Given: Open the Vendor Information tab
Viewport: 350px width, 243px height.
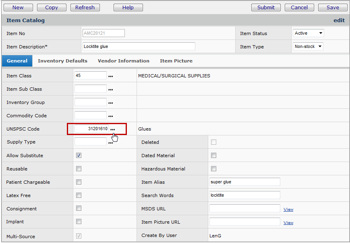Looking at the screenshot, I should [123, 61].
